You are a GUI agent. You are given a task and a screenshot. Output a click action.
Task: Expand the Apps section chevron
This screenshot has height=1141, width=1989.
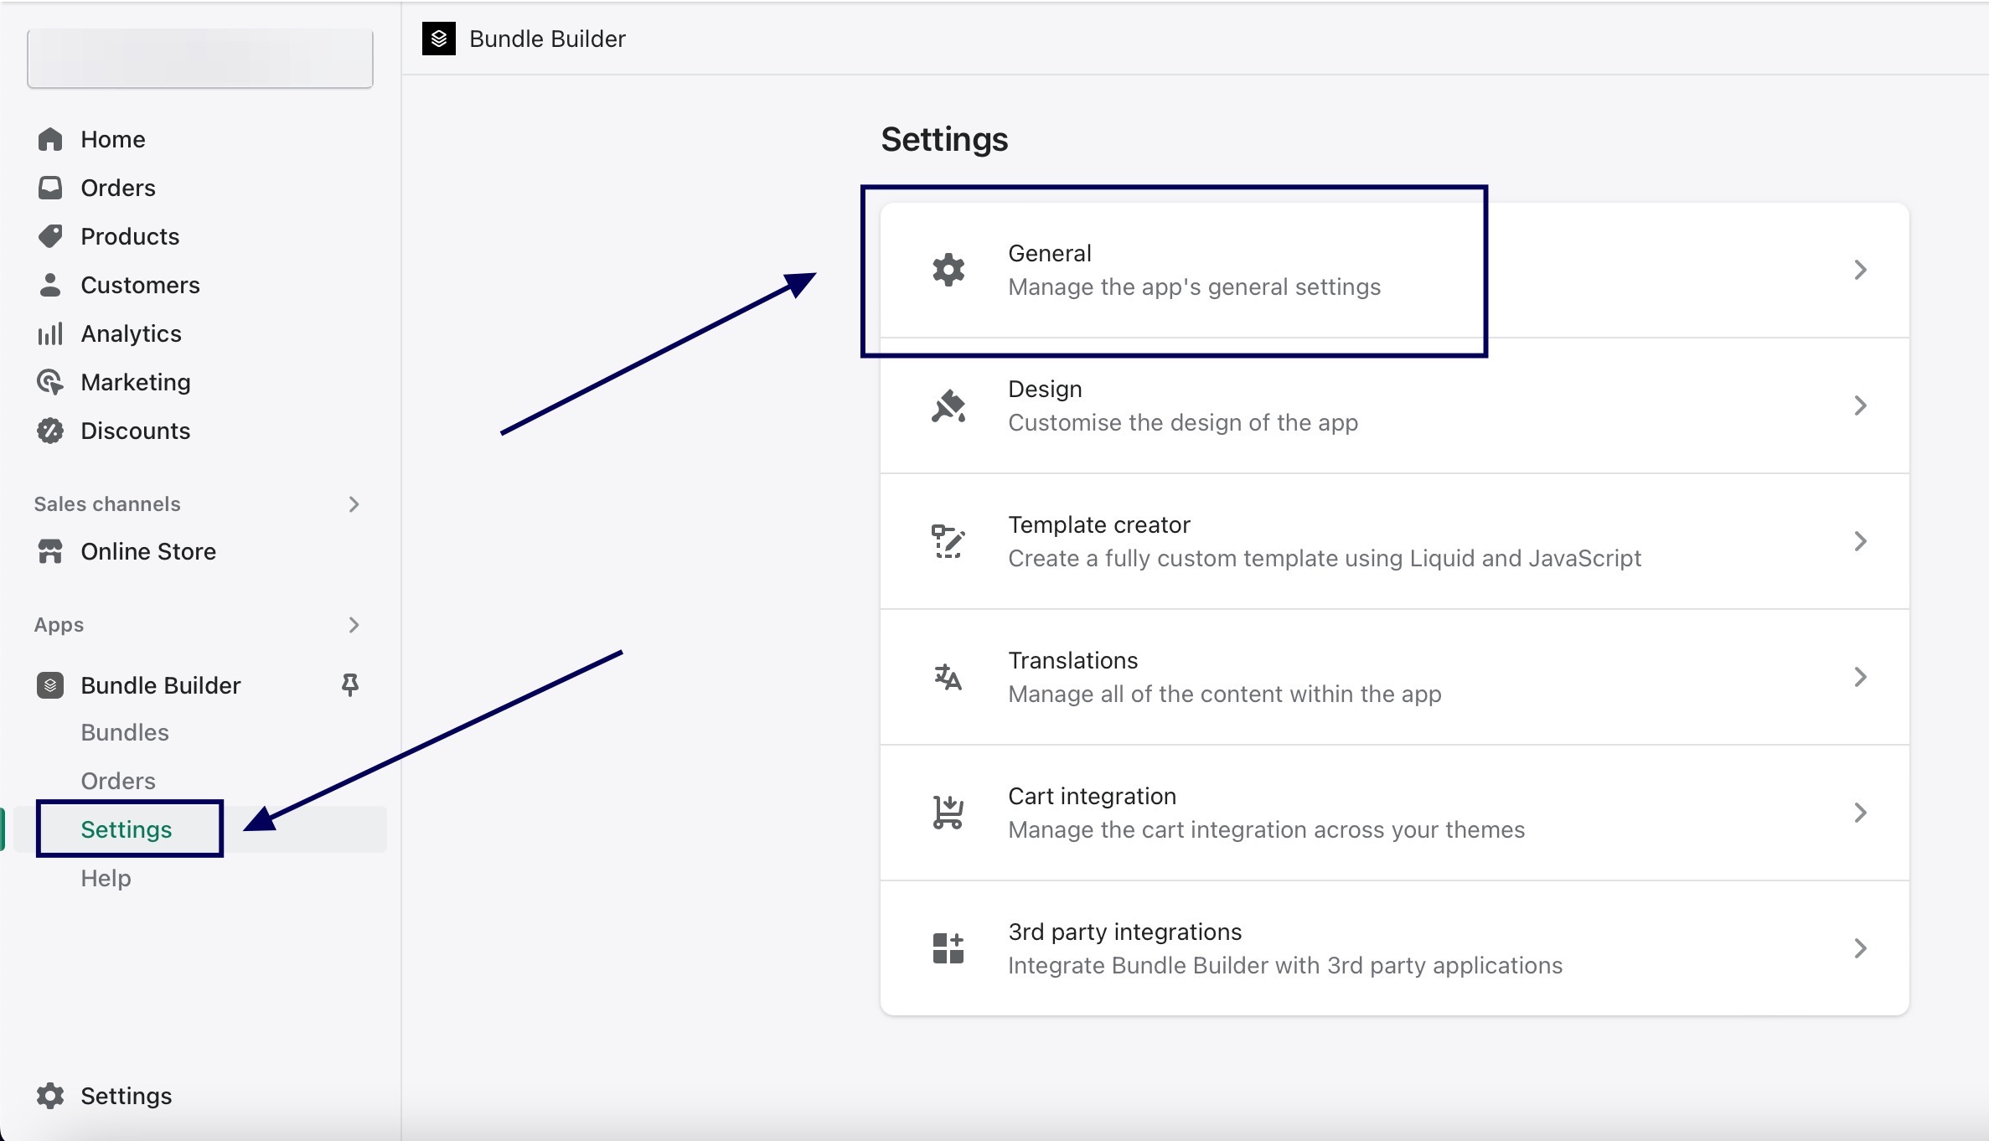click(x=354, y=625)
